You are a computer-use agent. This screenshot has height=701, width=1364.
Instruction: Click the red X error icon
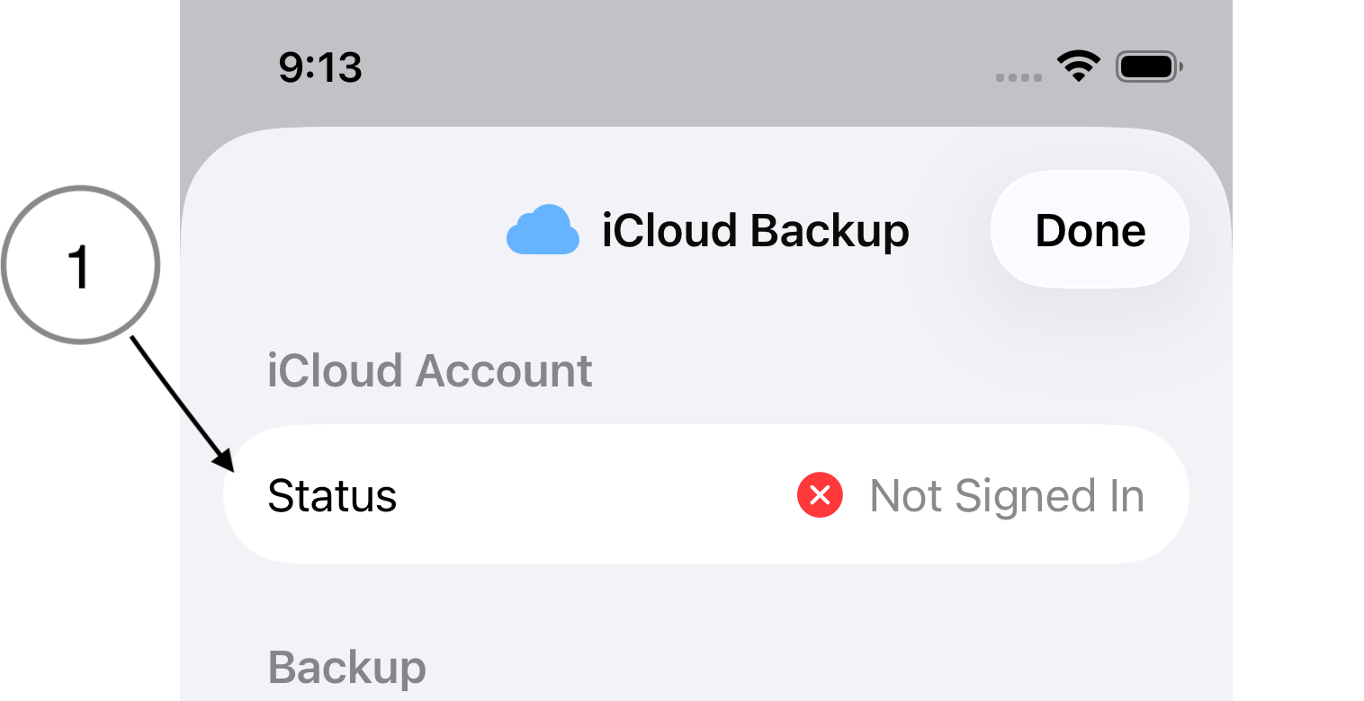click(x=820, y=495)
